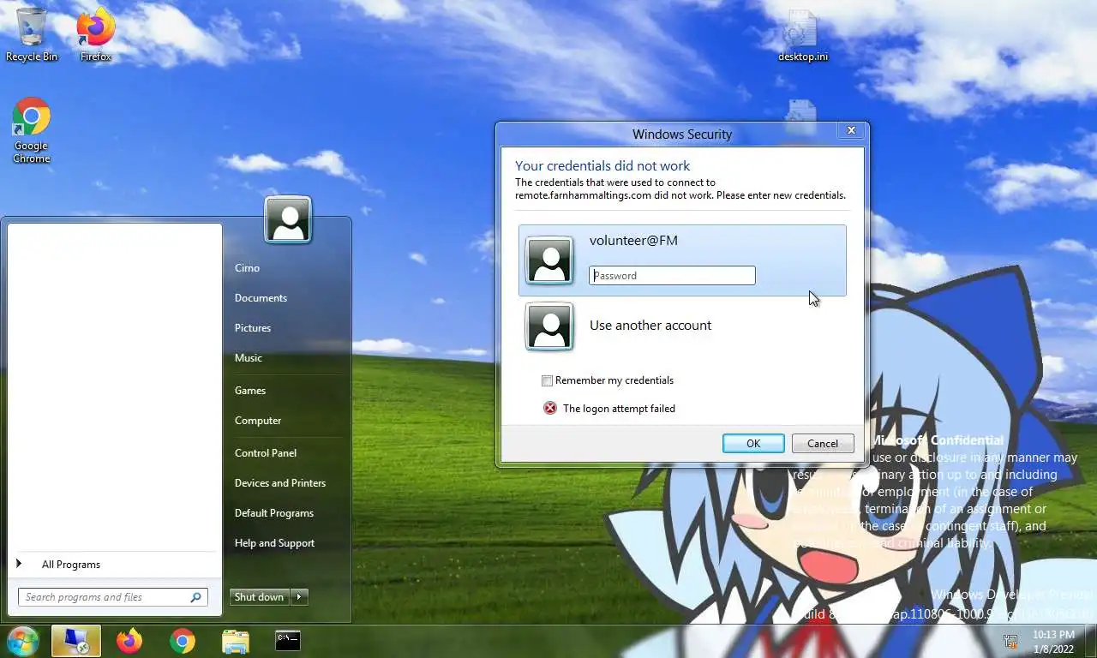The height and width of the screenshot is (658, 1097).
Task: Click 'Your credentials did not work' heading
Action: [x=602, y=166]
